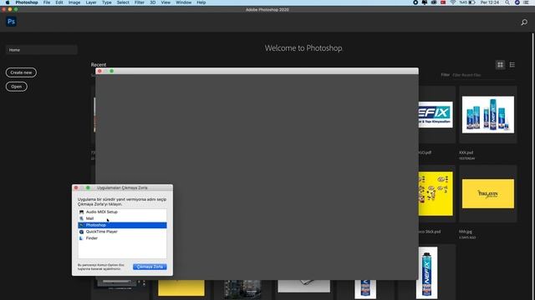Open the 3D menu
Screen dimensions: 535x300
click(x=153, y=2)
